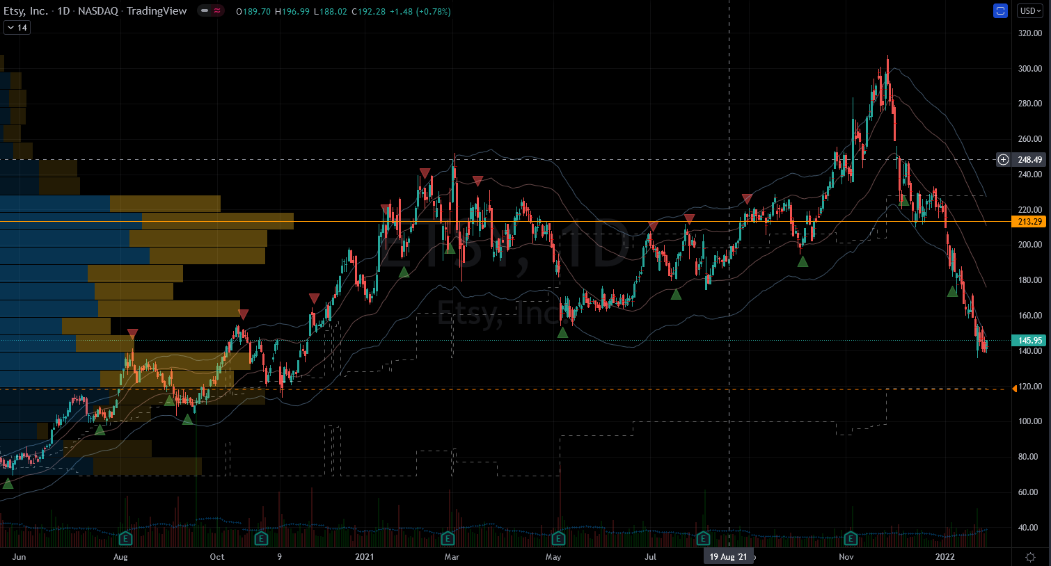Click the low value L188.02
Image resolution: width=1051 pixels, height=566 pixels.
point(331,12)
